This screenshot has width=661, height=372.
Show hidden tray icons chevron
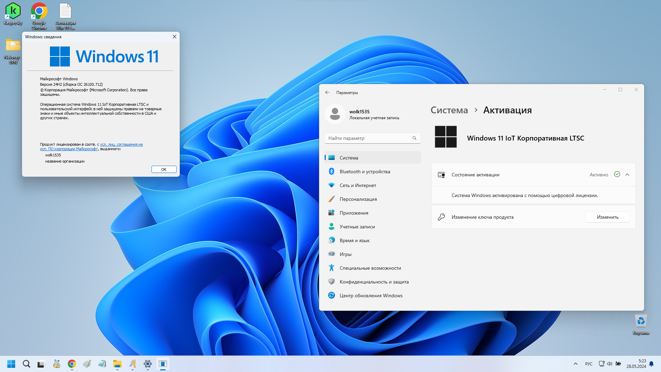pyautogui.click(x=576, y=364)
